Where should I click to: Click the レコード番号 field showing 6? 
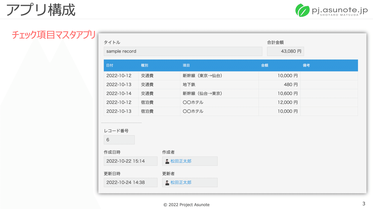(119, 140)
